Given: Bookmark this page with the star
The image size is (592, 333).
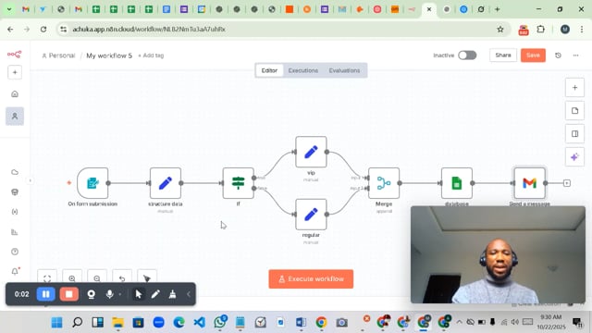Looking at the screenshot, I should [x=500, y=29].
